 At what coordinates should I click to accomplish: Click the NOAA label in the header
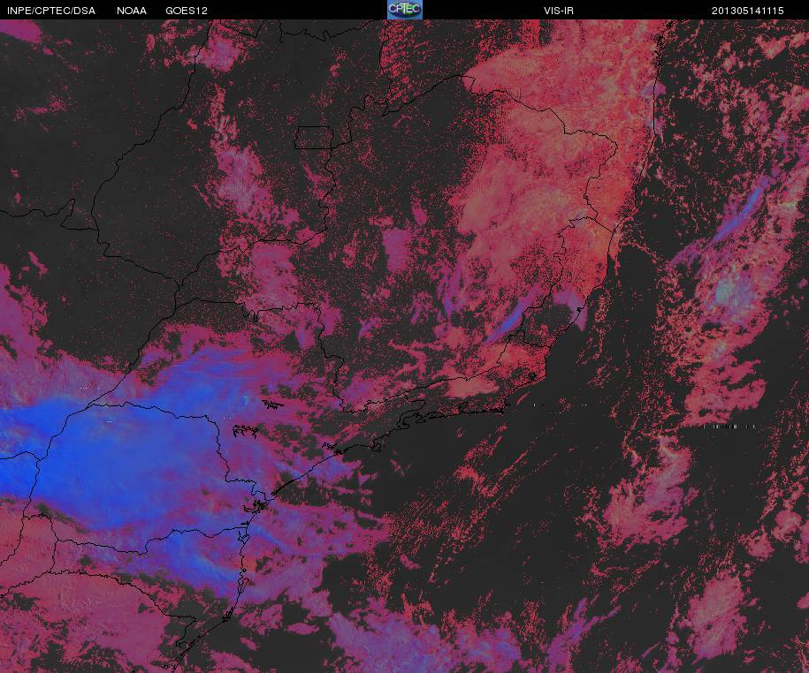click(x=132, y=11)
